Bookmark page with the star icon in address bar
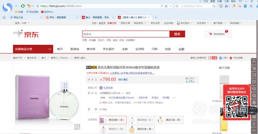 [166, 6]
